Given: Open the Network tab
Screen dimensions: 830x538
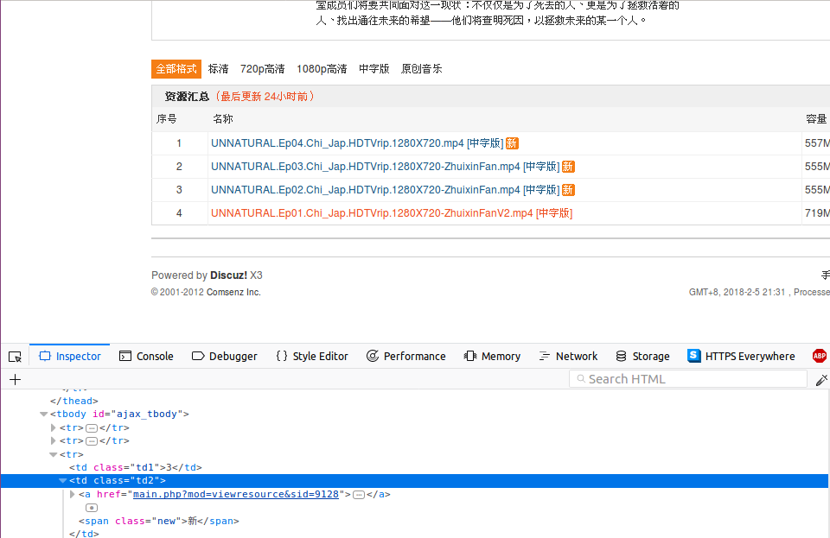Looking at the screenshot, I should 568,356.
